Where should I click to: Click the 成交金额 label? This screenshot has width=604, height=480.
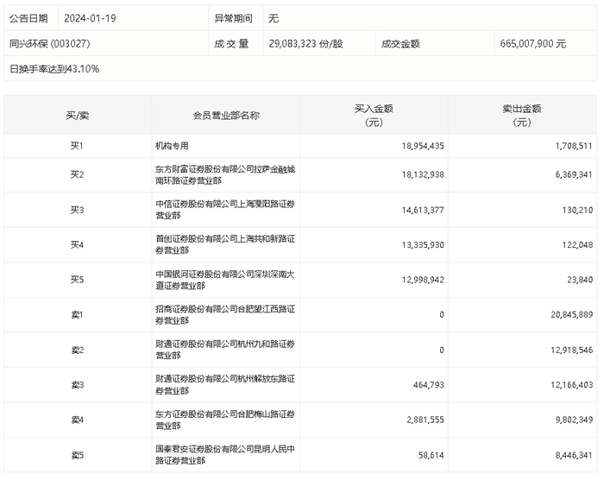[x=400, y=43]
